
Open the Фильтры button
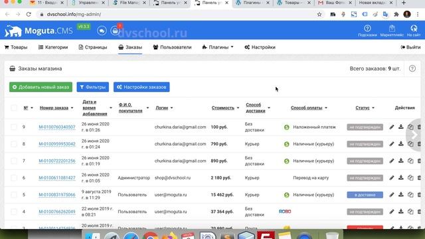pyautogui.click(x=93, y=87)
